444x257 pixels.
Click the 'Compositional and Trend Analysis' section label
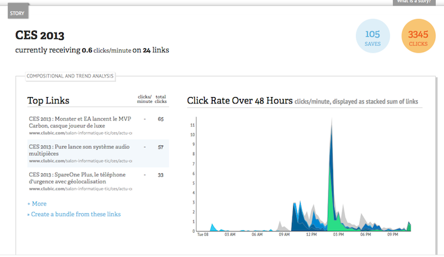[x=70, y=77]
